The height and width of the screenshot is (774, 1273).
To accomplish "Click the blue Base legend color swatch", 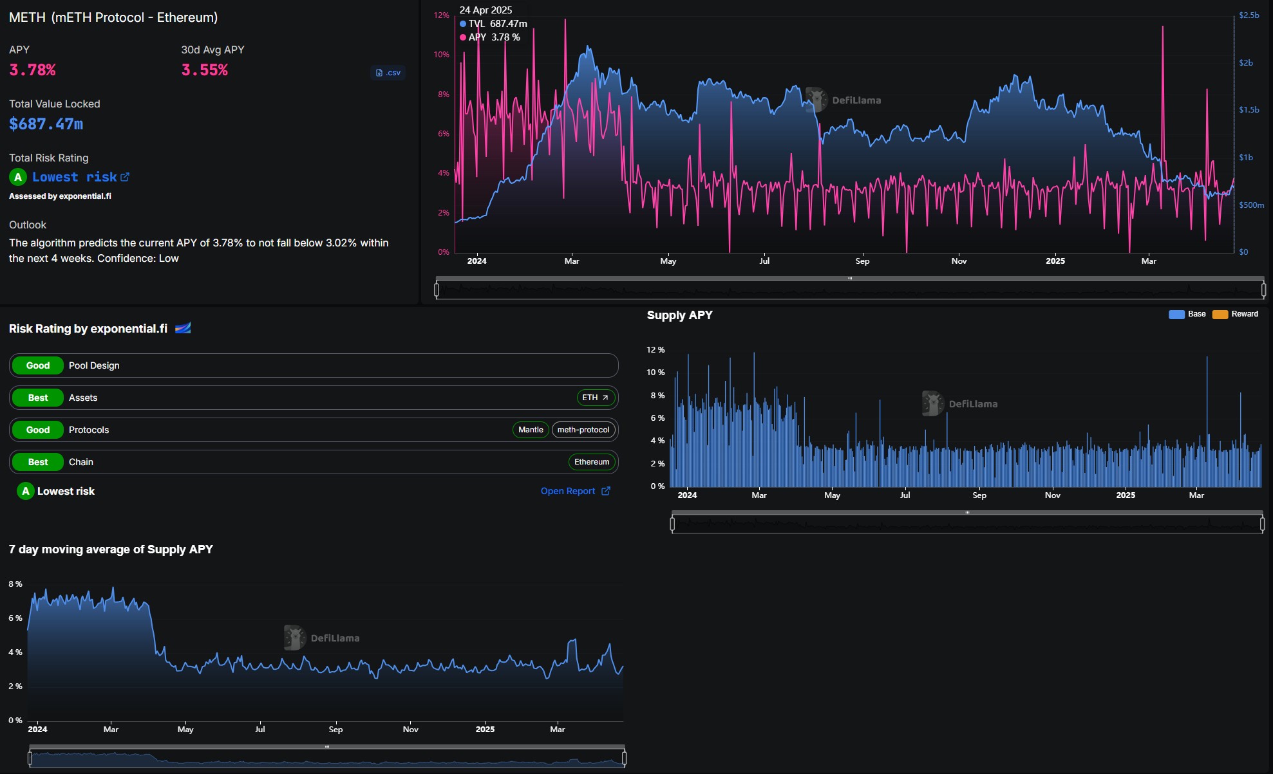I will 1176,314.
